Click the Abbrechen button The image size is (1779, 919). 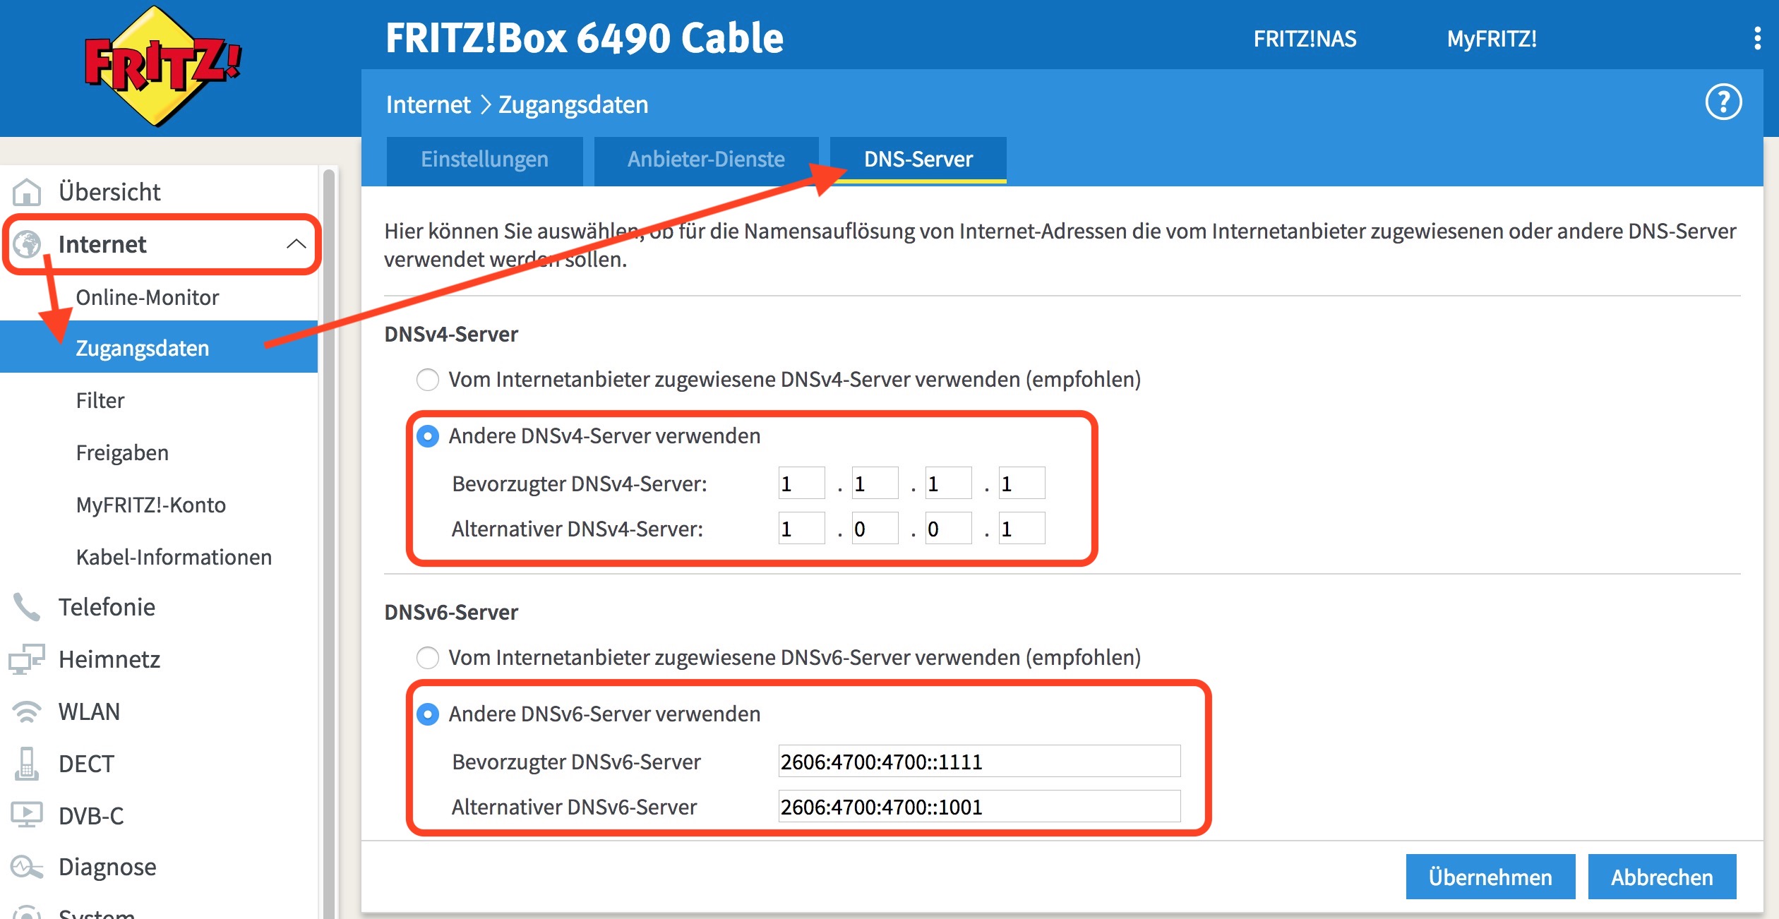pos(1662,877)
